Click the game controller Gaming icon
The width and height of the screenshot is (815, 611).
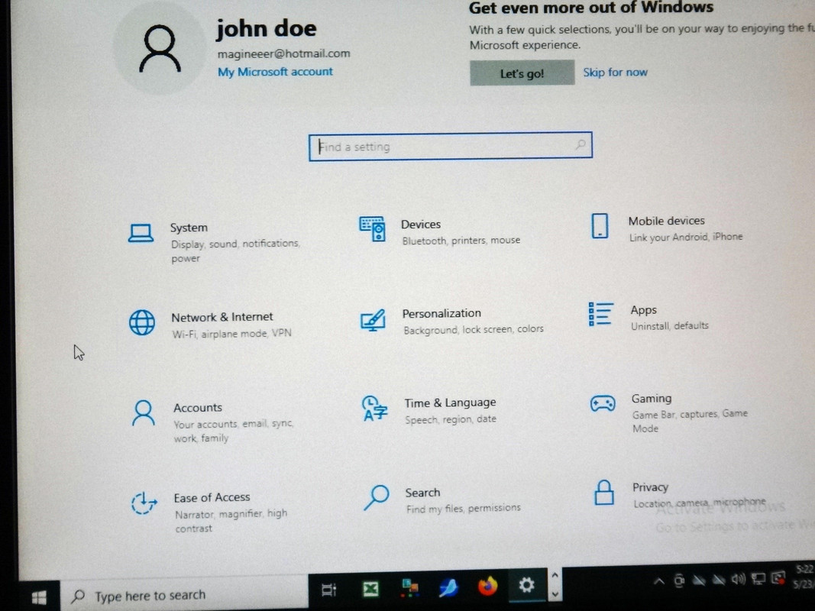coord(603,404)
